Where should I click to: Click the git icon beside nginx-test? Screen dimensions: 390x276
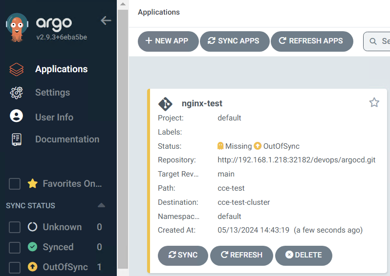click(165, 104)
